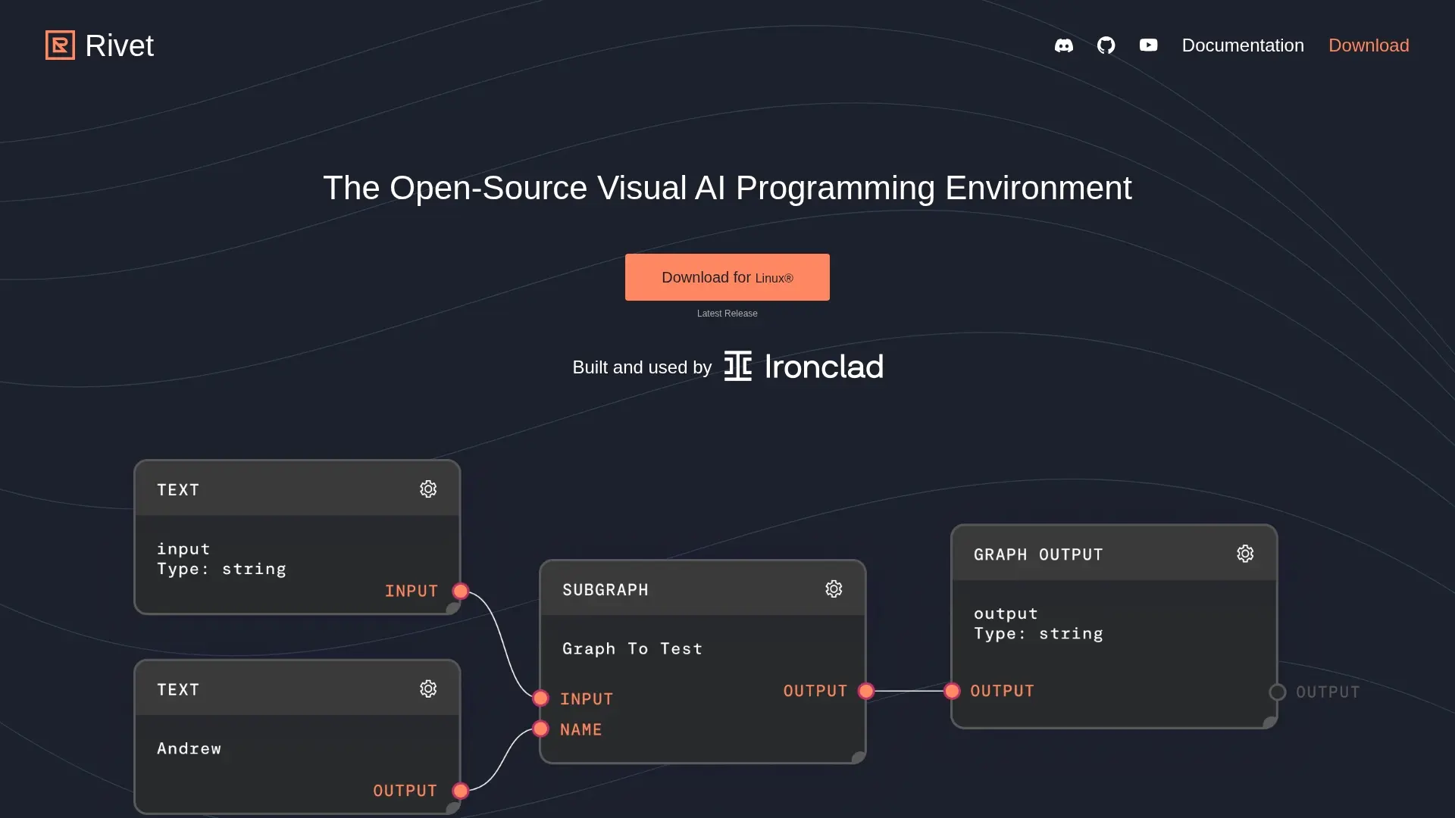The height and width of the screenshot is (818, 1455).
Task: Open the Discord icon link
Action: (1063, 45)
